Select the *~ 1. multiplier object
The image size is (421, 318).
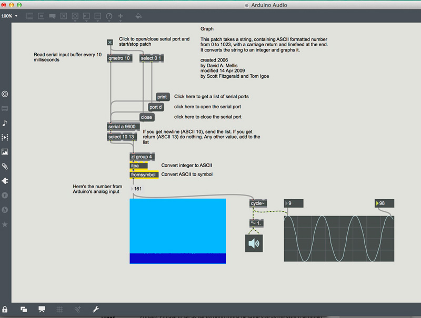[x=256, y=223]
